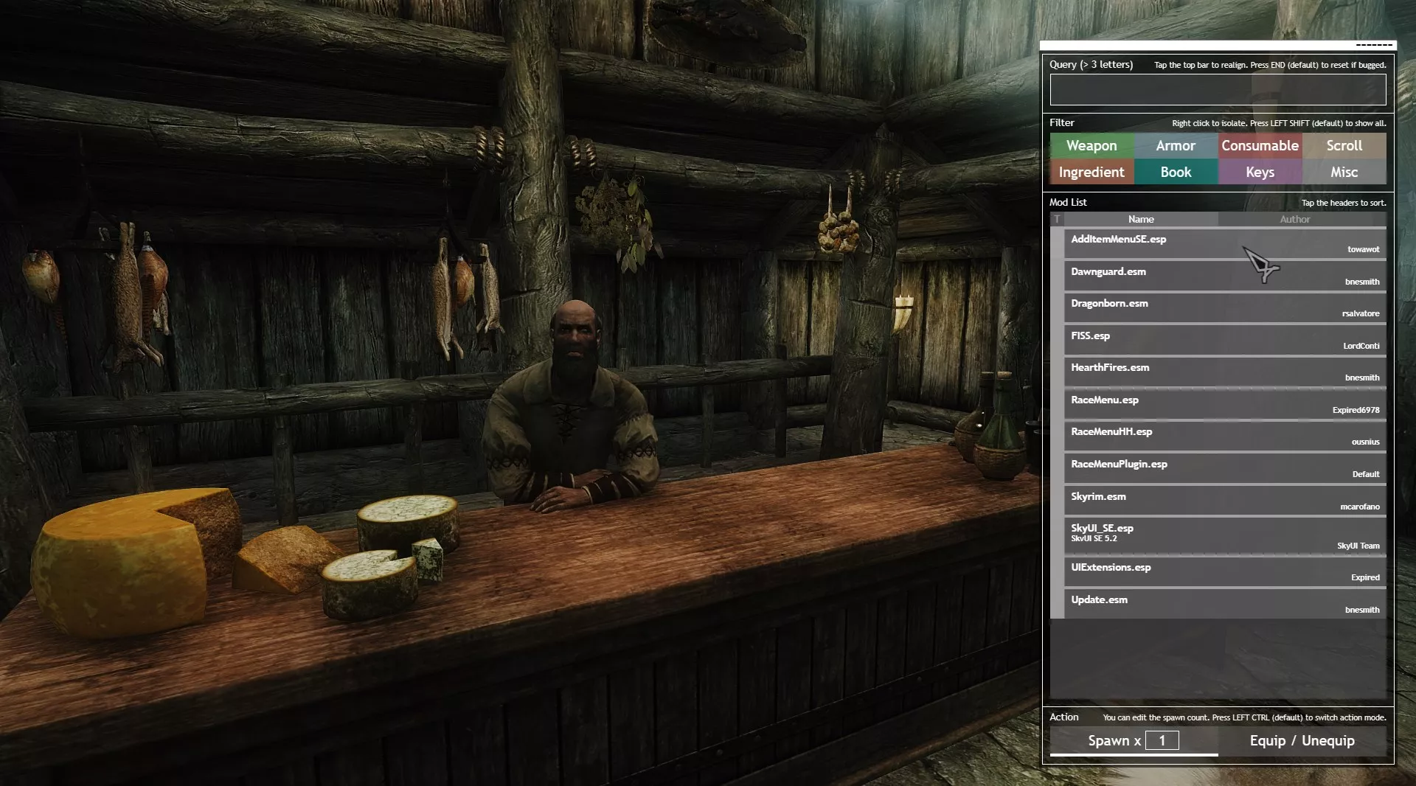Toggle the Ingredient filter
The width and height of the screenshot is (1416, 786).
pos(1092,172)
